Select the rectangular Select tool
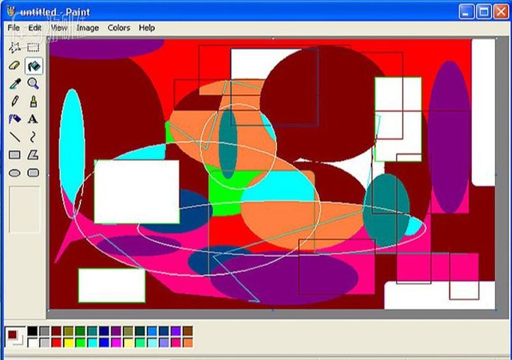Screen dimensions: 512x360 coord(33,48)
